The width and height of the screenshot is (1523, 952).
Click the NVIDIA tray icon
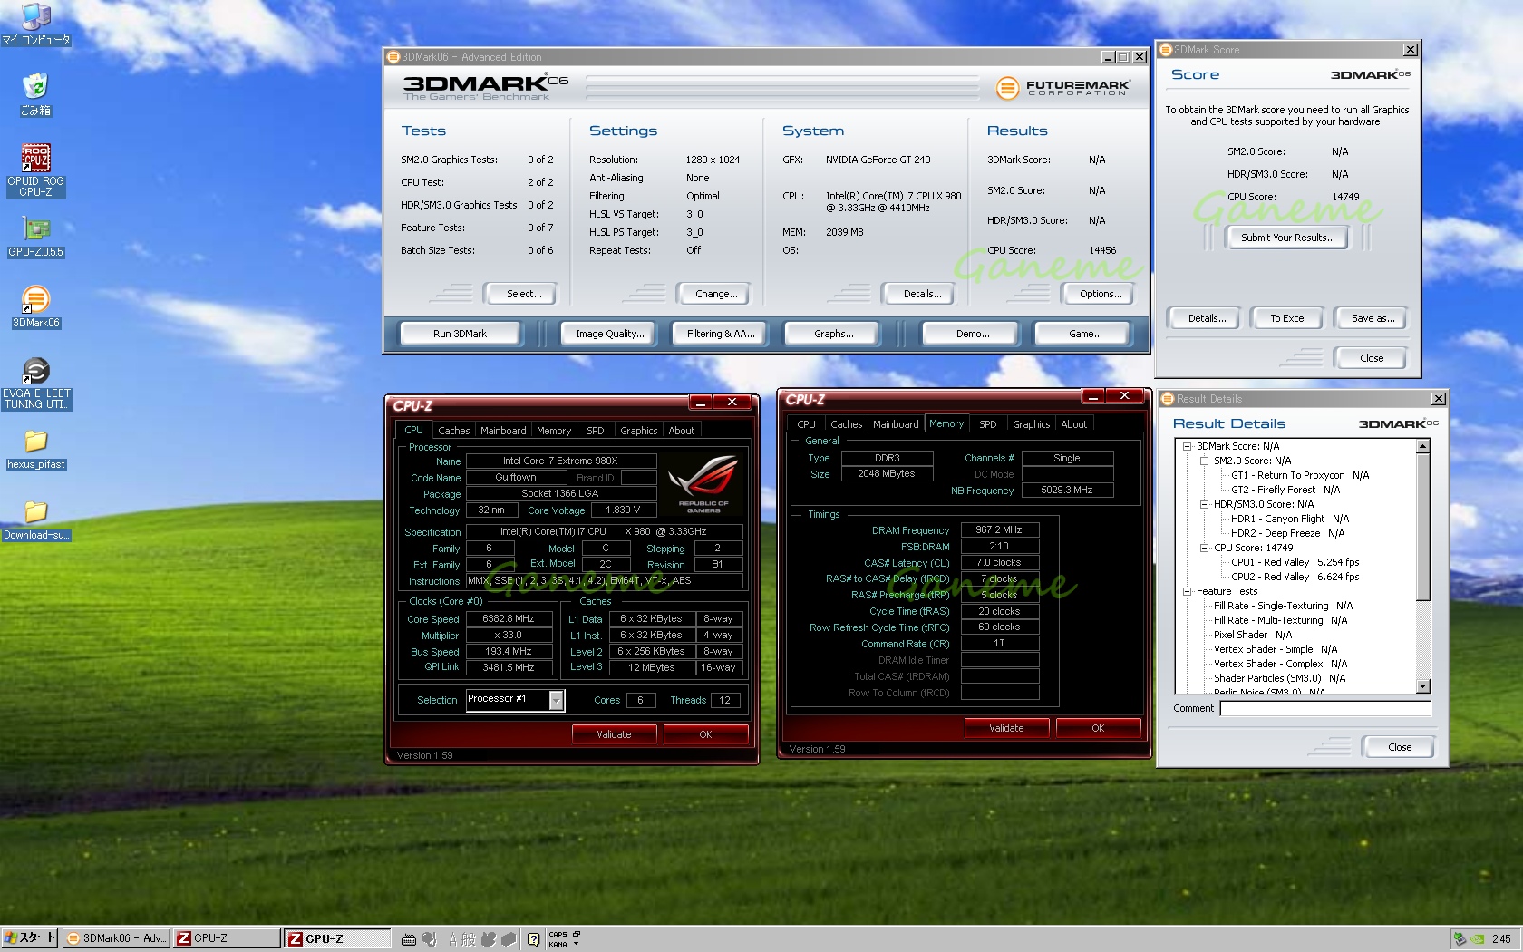(1478, 939)
